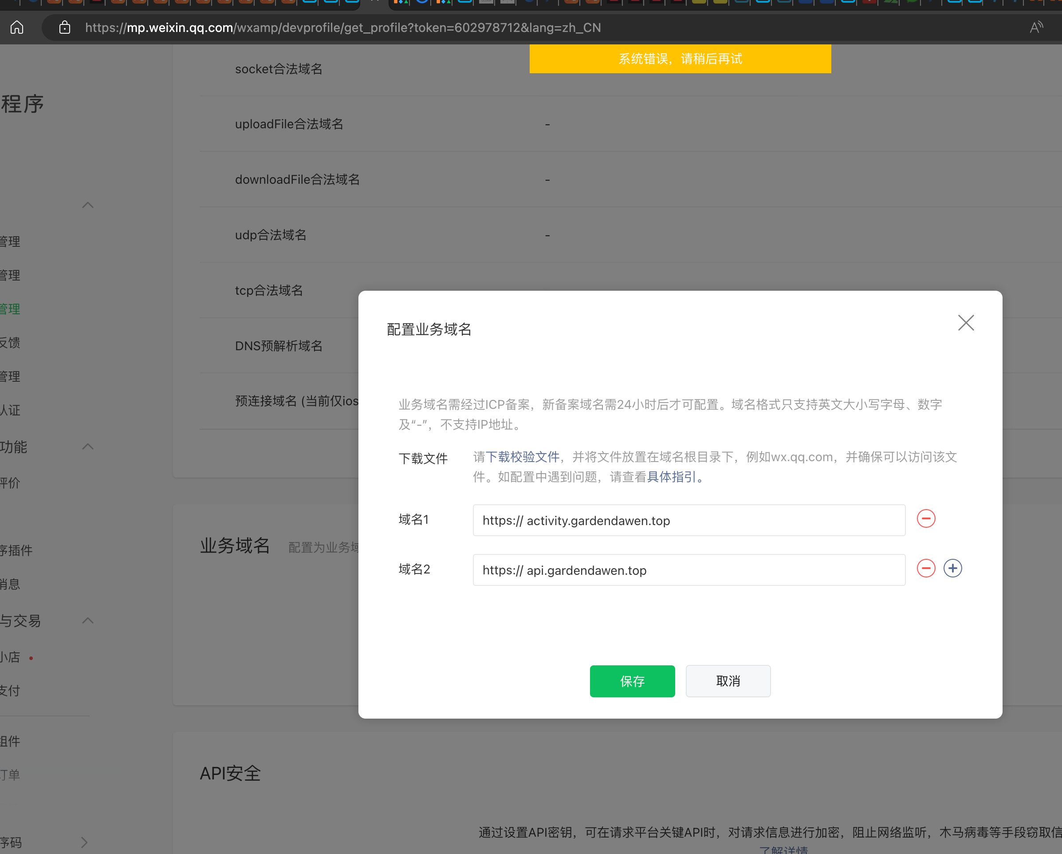Screen dimensions: 1062x854
Task: Click the browser address bar URL
Action: pyautogui.click(x=343, y=28)
